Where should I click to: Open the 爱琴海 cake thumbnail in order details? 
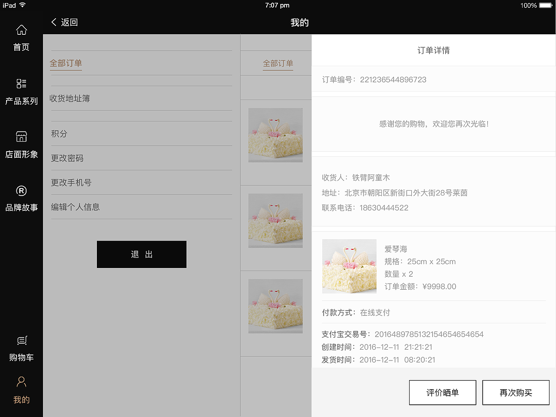[x=349, y=266]
